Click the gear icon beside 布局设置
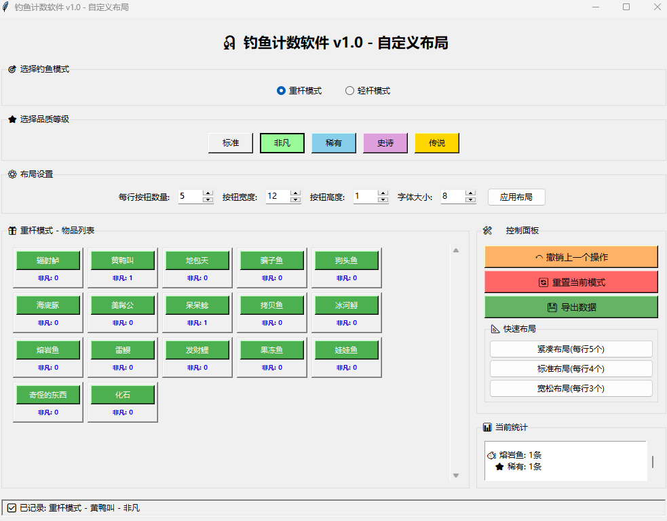 click(12, 174)
